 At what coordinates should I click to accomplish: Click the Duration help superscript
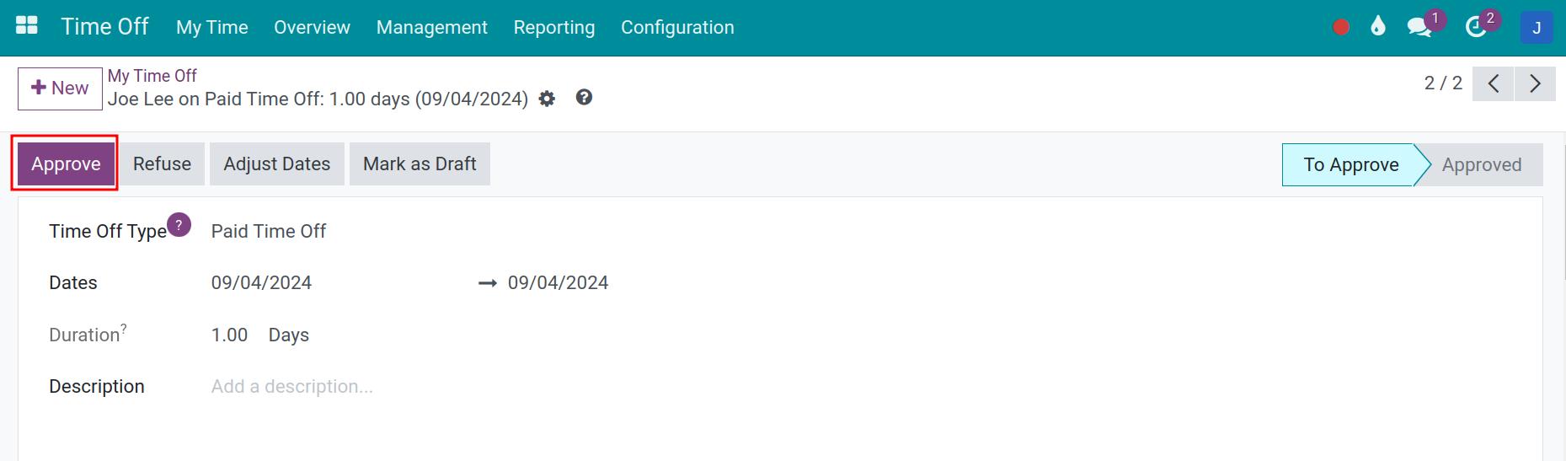coord(124,329)
